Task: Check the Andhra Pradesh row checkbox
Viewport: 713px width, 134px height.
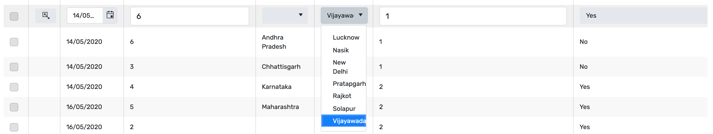Action: 14,42
